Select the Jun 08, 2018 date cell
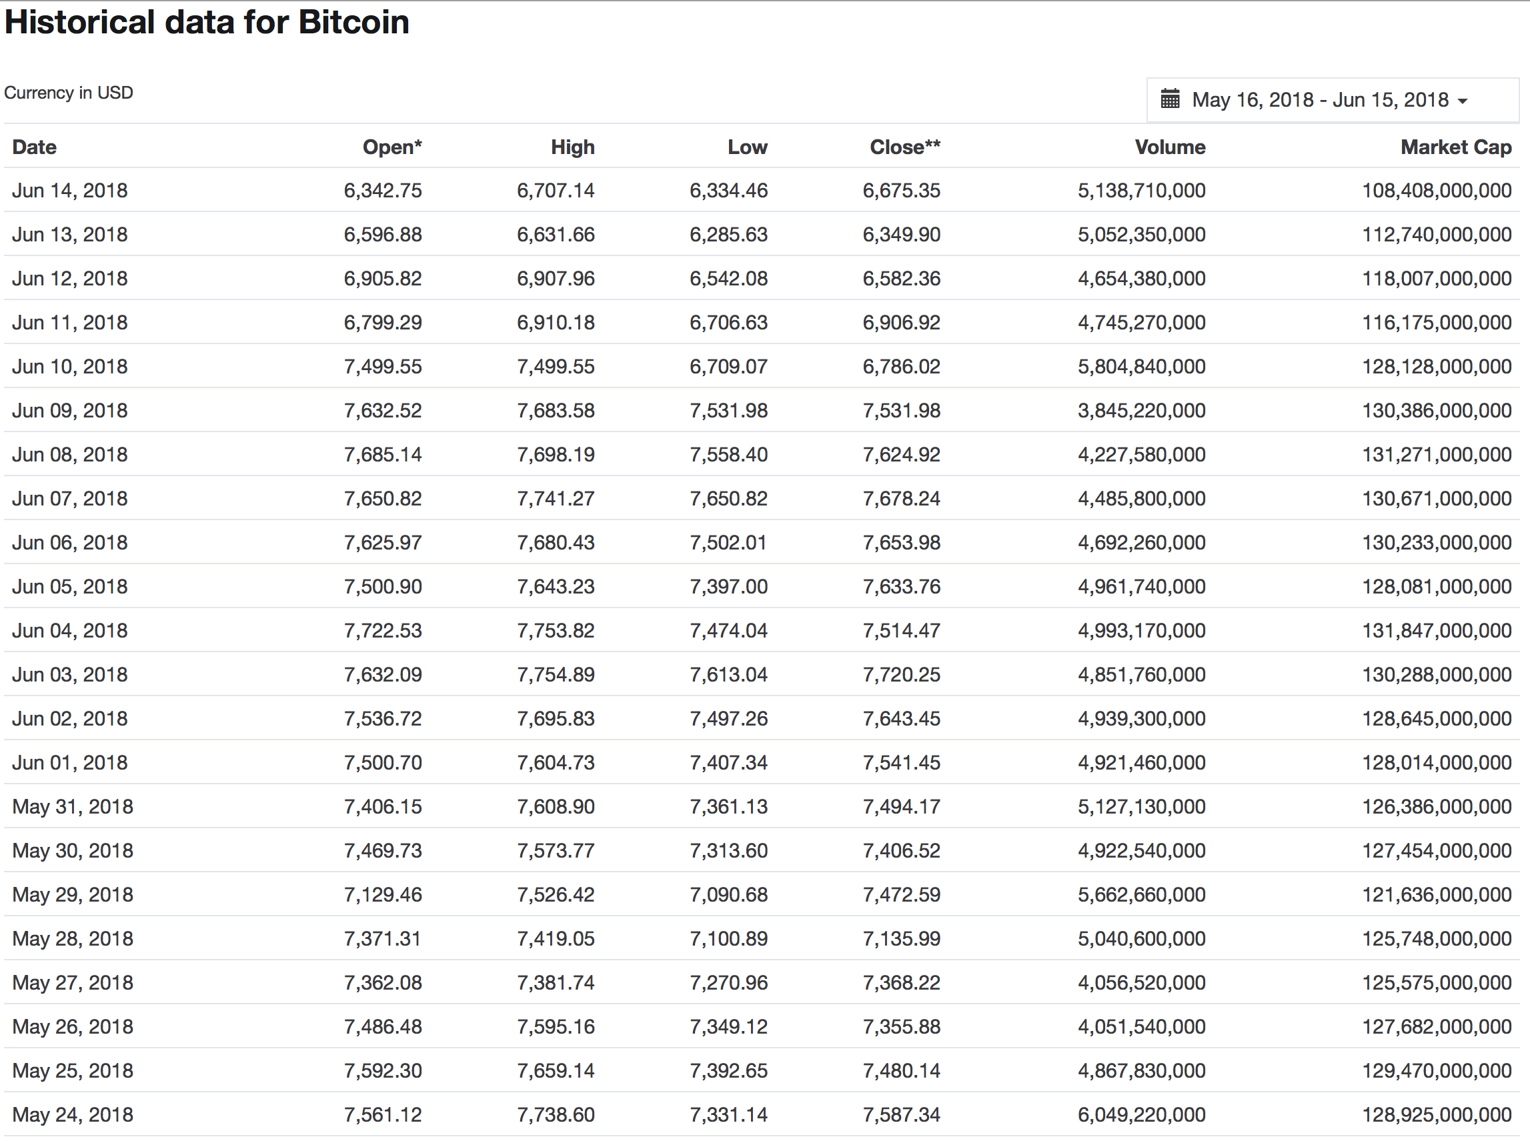The height and width of the screenshot is (1143, 1530). click(x=70, y=454)
